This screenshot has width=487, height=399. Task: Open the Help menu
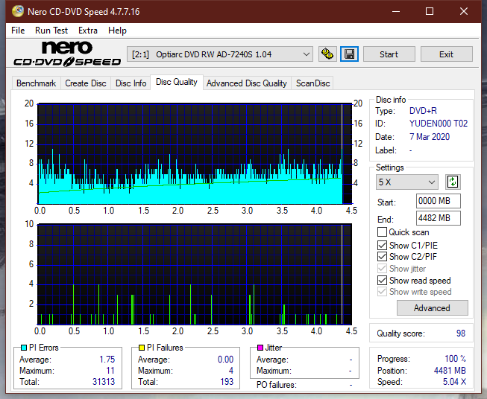click(x=117, y=31)
